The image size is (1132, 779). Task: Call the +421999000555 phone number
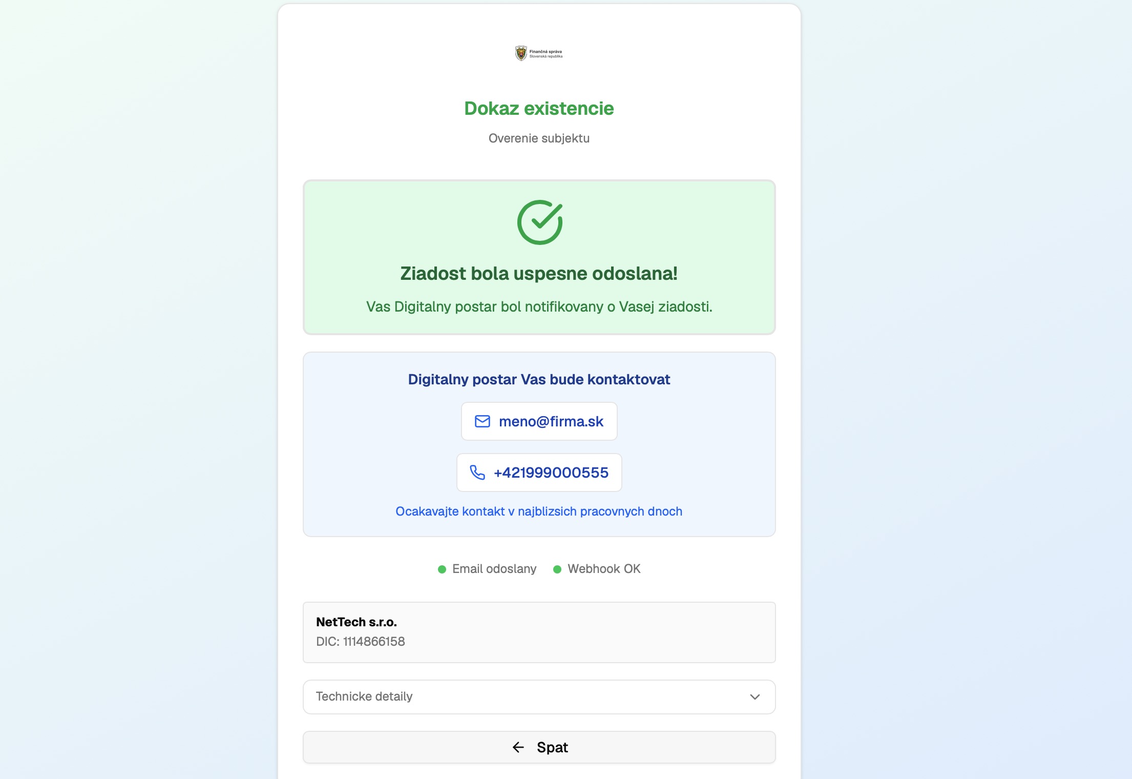[x=551, y=473]
